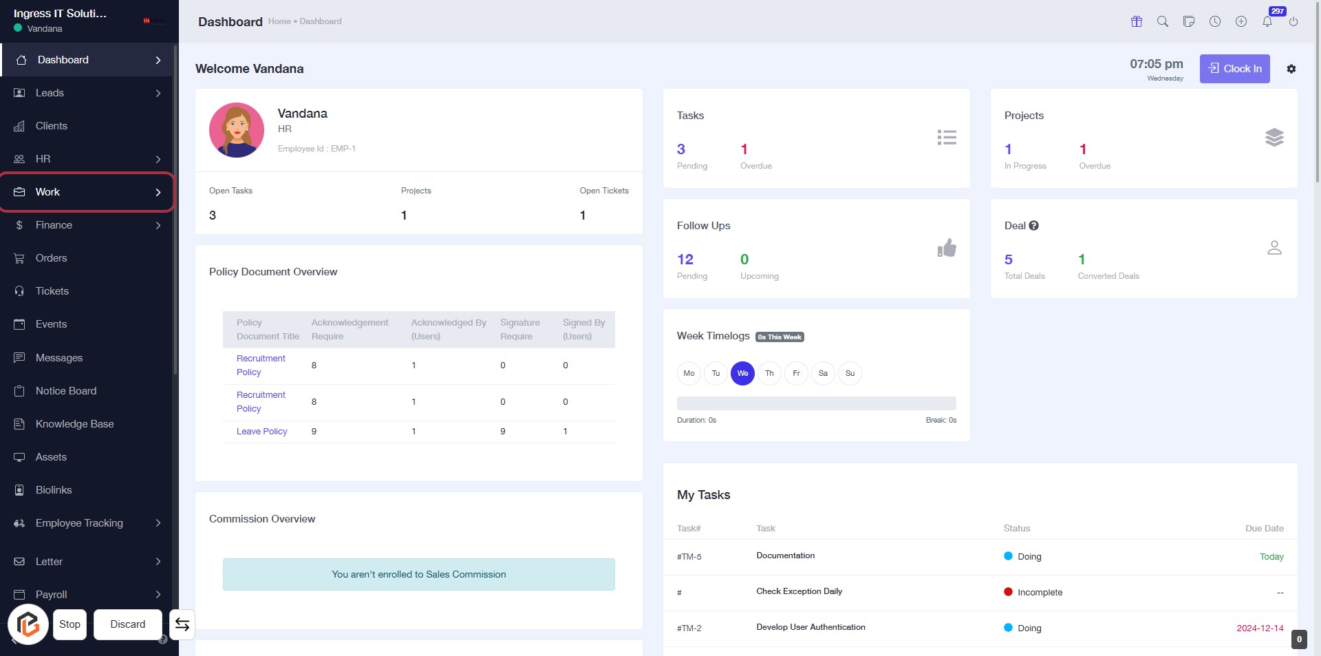Select Monday in Week Timelogs

pyautogui.click(x=689, y=373)
